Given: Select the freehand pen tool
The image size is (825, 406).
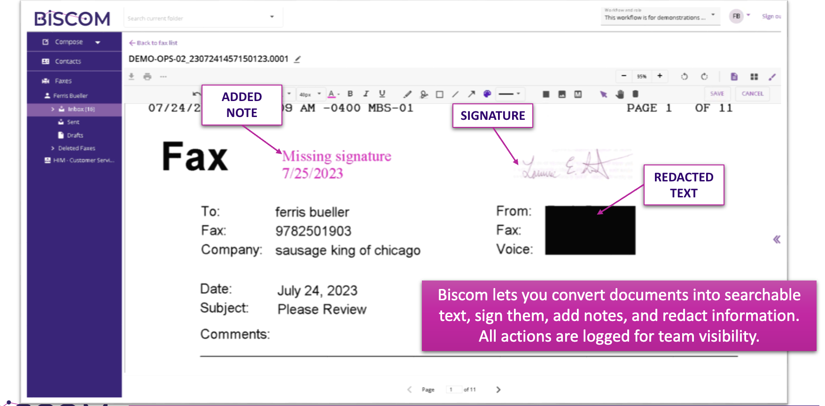Looking at the screenshot, I should 407,94.
